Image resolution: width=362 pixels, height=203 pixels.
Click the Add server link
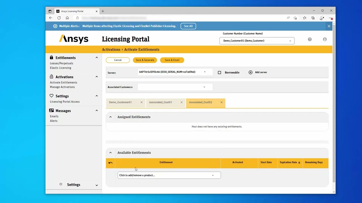tap(261, 72)
